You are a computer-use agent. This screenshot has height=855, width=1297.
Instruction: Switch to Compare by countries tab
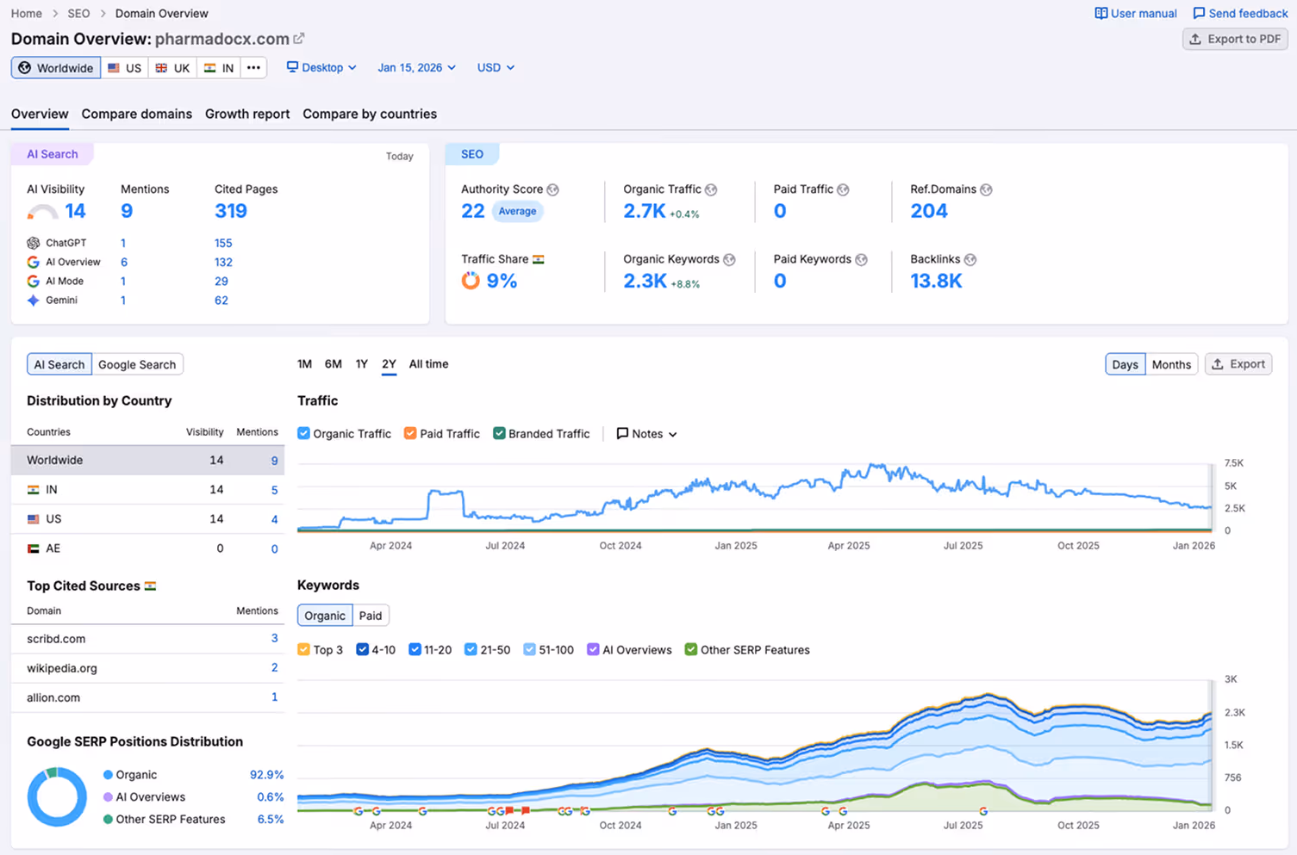tap(370, 114)
